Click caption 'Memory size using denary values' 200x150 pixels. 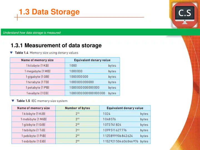(54, 53)
